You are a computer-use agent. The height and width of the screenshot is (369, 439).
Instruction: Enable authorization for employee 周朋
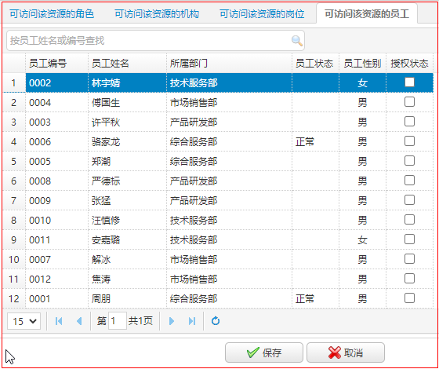409,298
